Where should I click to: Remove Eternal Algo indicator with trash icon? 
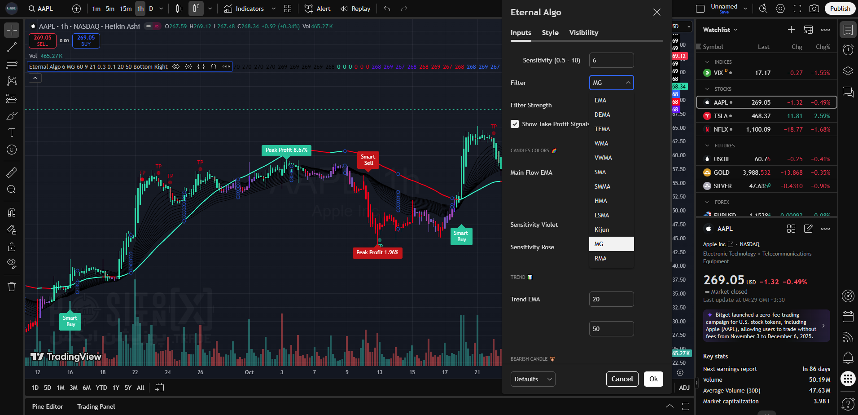[214, 66]
